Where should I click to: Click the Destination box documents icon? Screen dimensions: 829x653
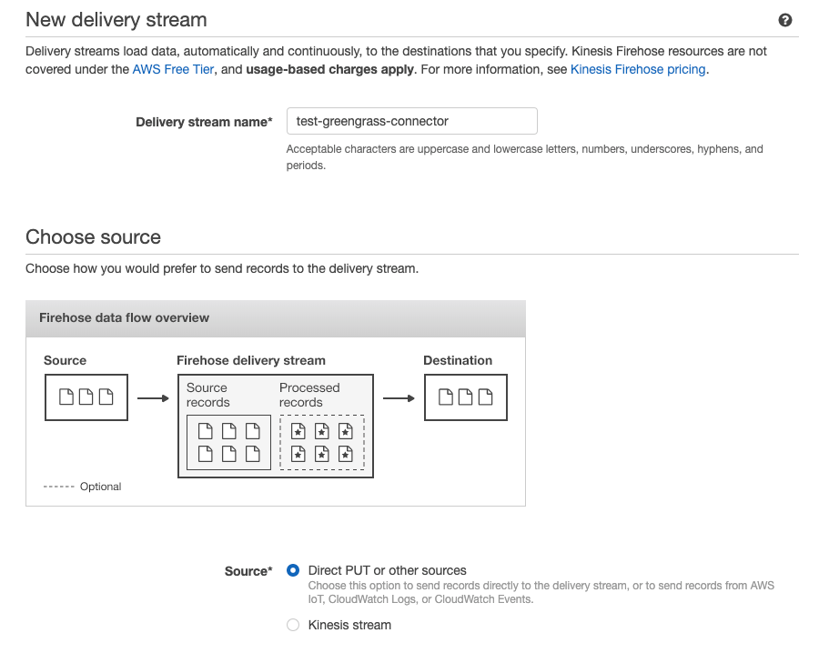pyautogui.click(x=465, y=397)
